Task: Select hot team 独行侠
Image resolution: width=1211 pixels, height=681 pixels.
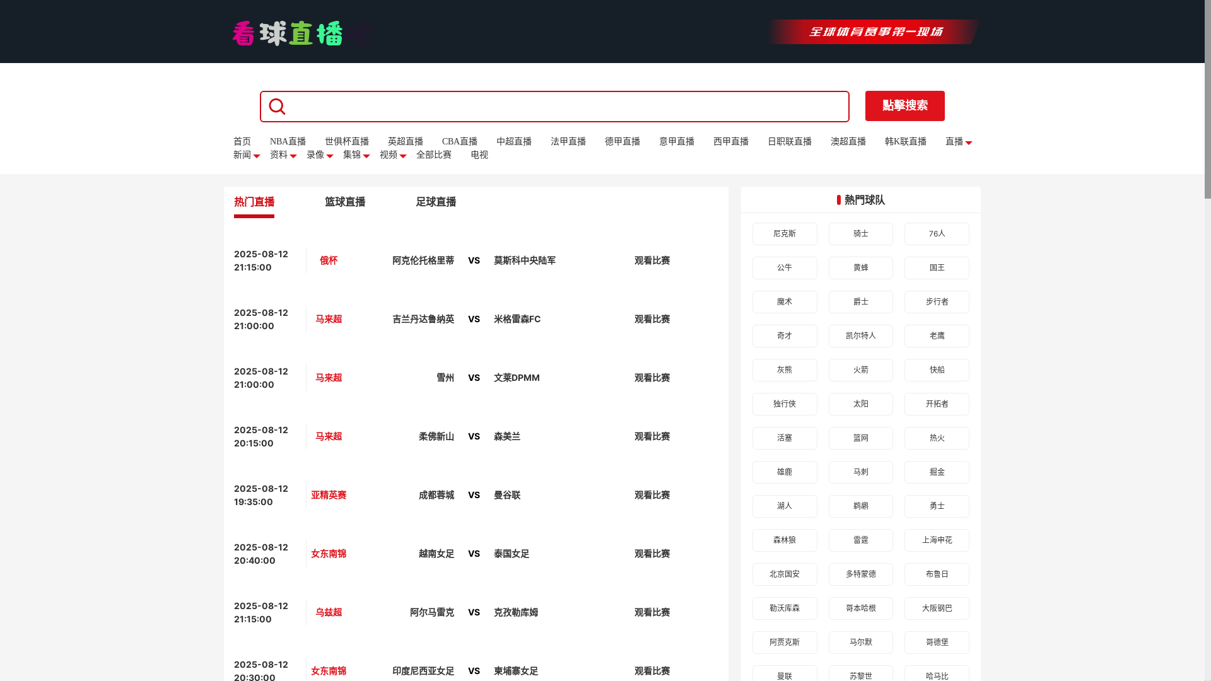Action: (785, 404)
